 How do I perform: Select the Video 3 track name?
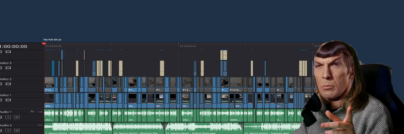5,63
